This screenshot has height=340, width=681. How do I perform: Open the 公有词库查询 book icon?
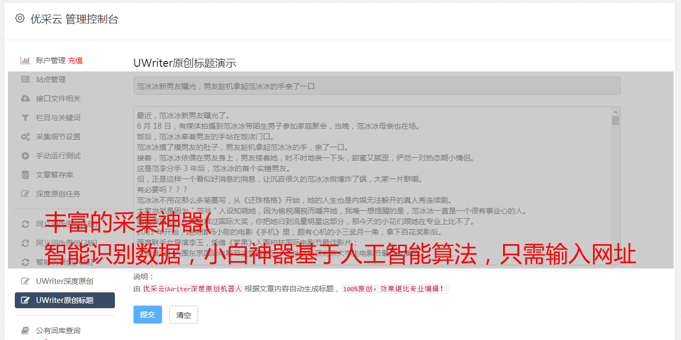coord(25,330)
